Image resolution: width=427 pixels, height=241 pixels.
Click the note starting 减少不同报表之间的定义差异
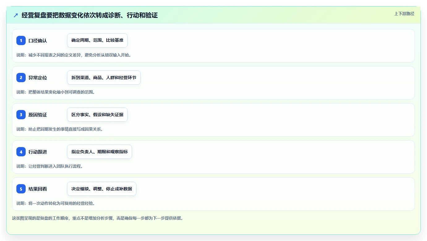click(x=74, y=55)
